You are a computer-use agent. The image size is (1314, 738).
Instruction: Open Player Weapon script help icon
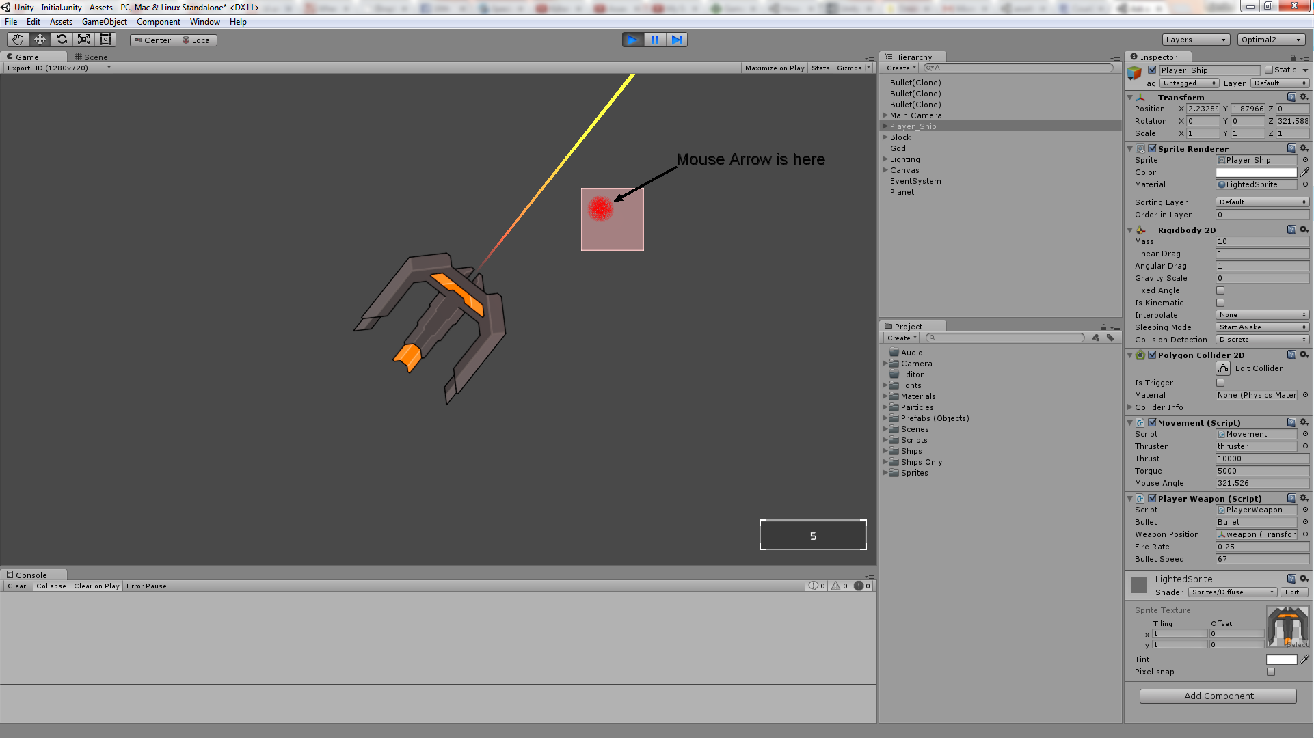click(1291, 498)
